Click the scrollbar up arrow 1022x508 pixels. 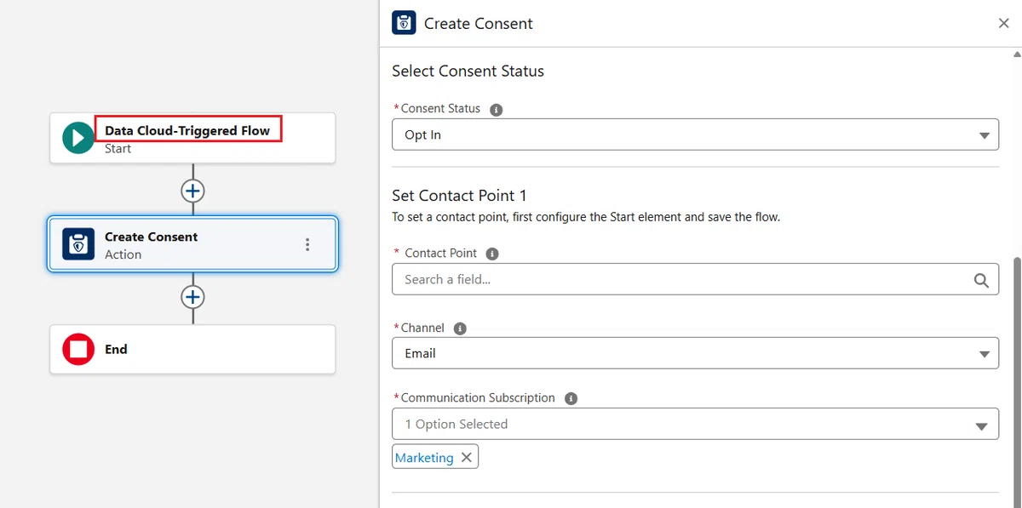[1016, 54]
